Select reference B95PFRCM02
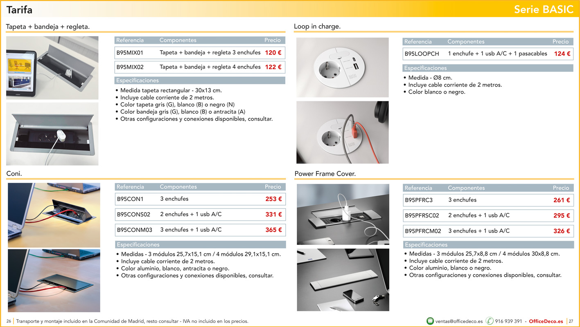The image size is (580, 327). pyautogui.click(x=423, y=231)
